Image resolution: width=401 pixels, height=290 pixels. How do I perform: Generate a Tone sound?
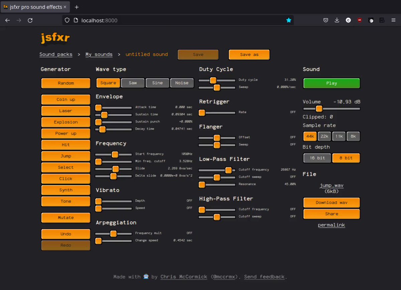(66, 201)
